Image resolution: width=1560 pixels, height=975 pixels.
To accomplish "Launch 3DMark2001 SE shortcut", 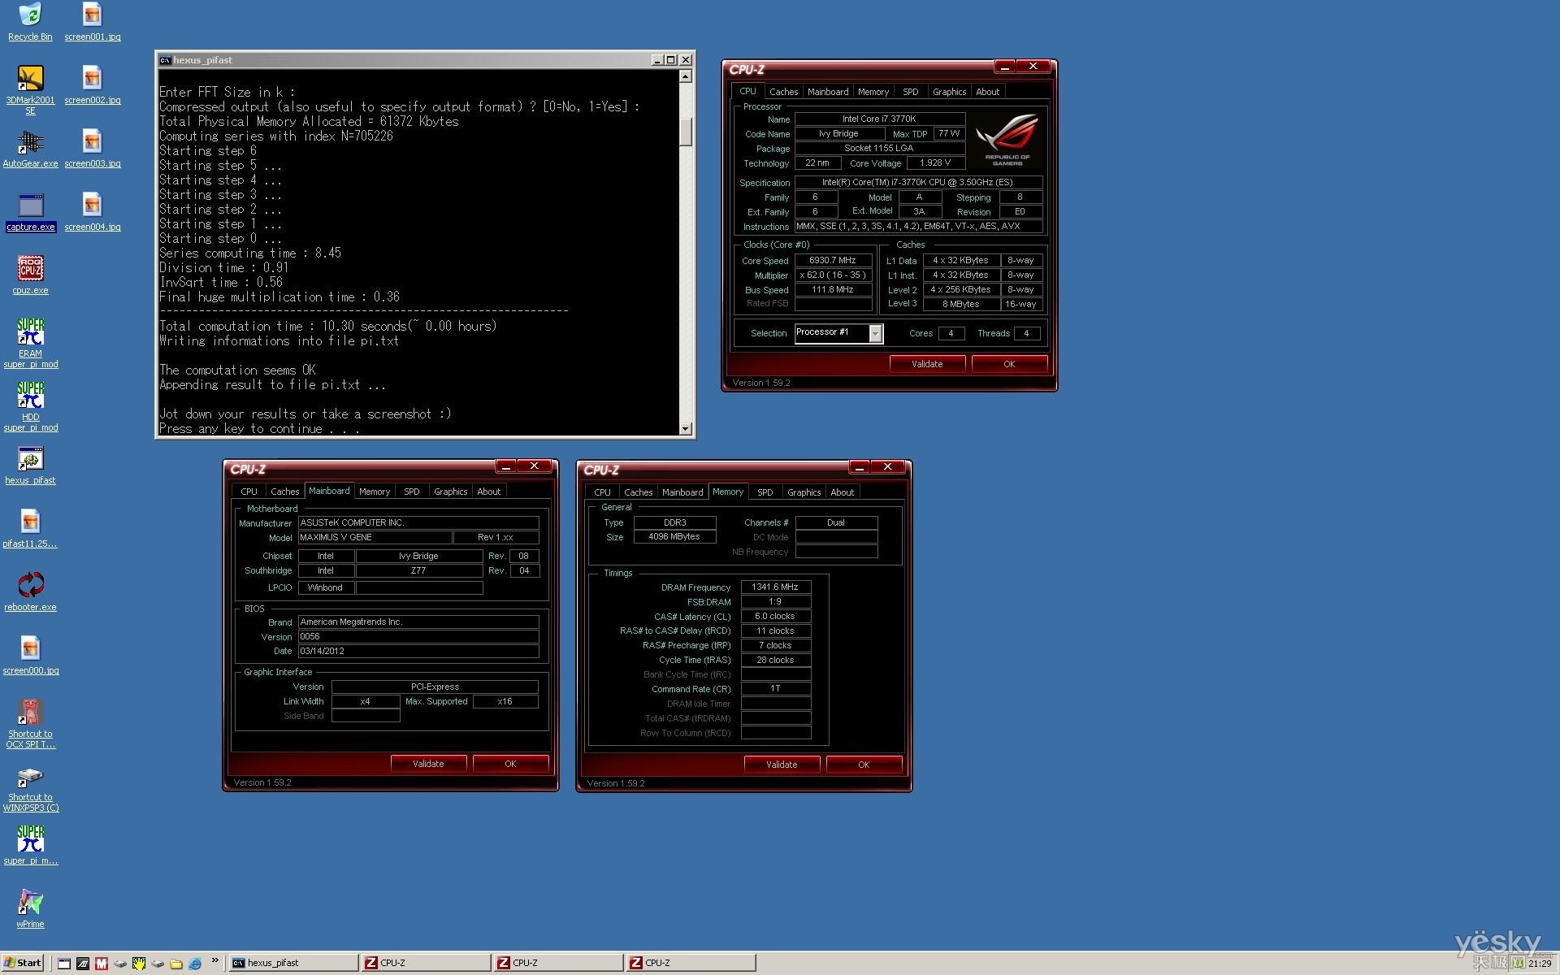I will pos(30,90).
